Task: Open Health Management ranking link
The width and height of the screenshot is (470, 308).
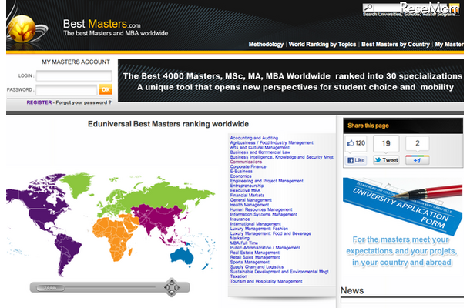Action: pos(250,205)
